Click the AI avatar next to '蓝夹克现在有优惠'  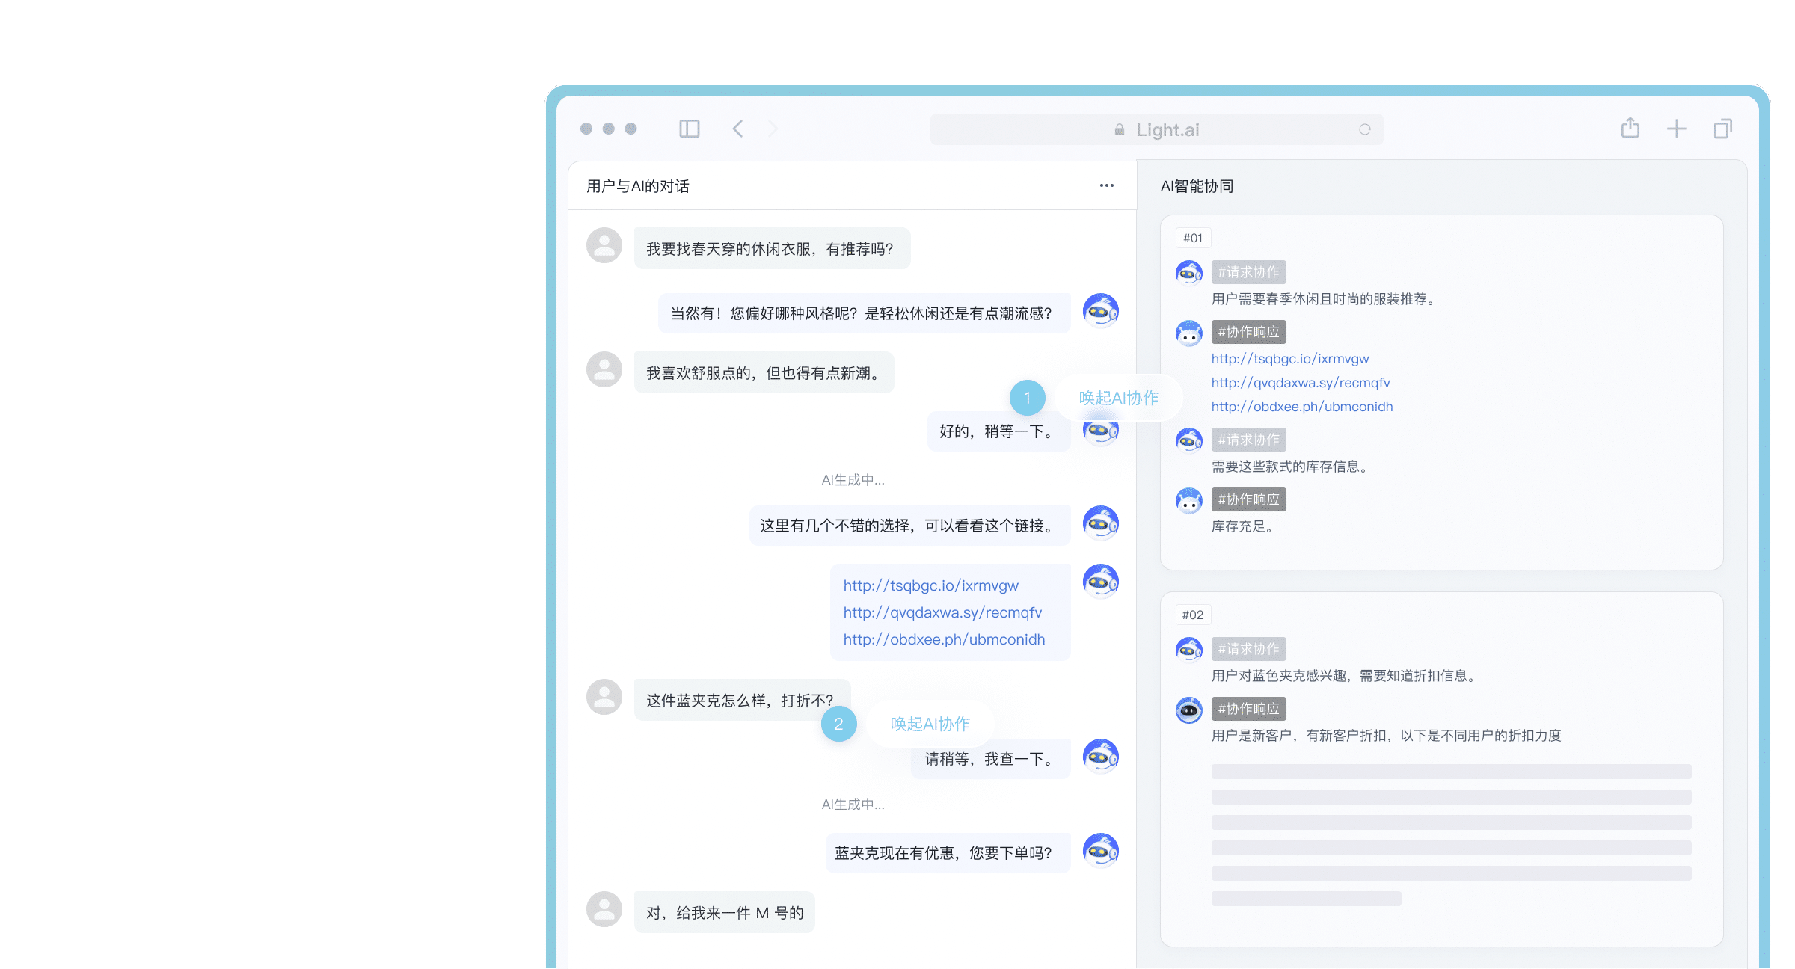1101,851
